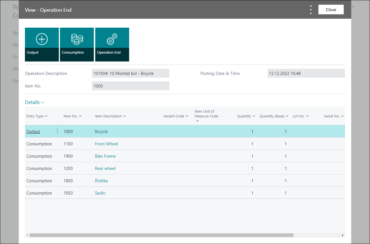Image resolution: width=370 pixels, height=244 pixels.
Task: Follow the Sedlo item link
Action: (x=100, y=193)
